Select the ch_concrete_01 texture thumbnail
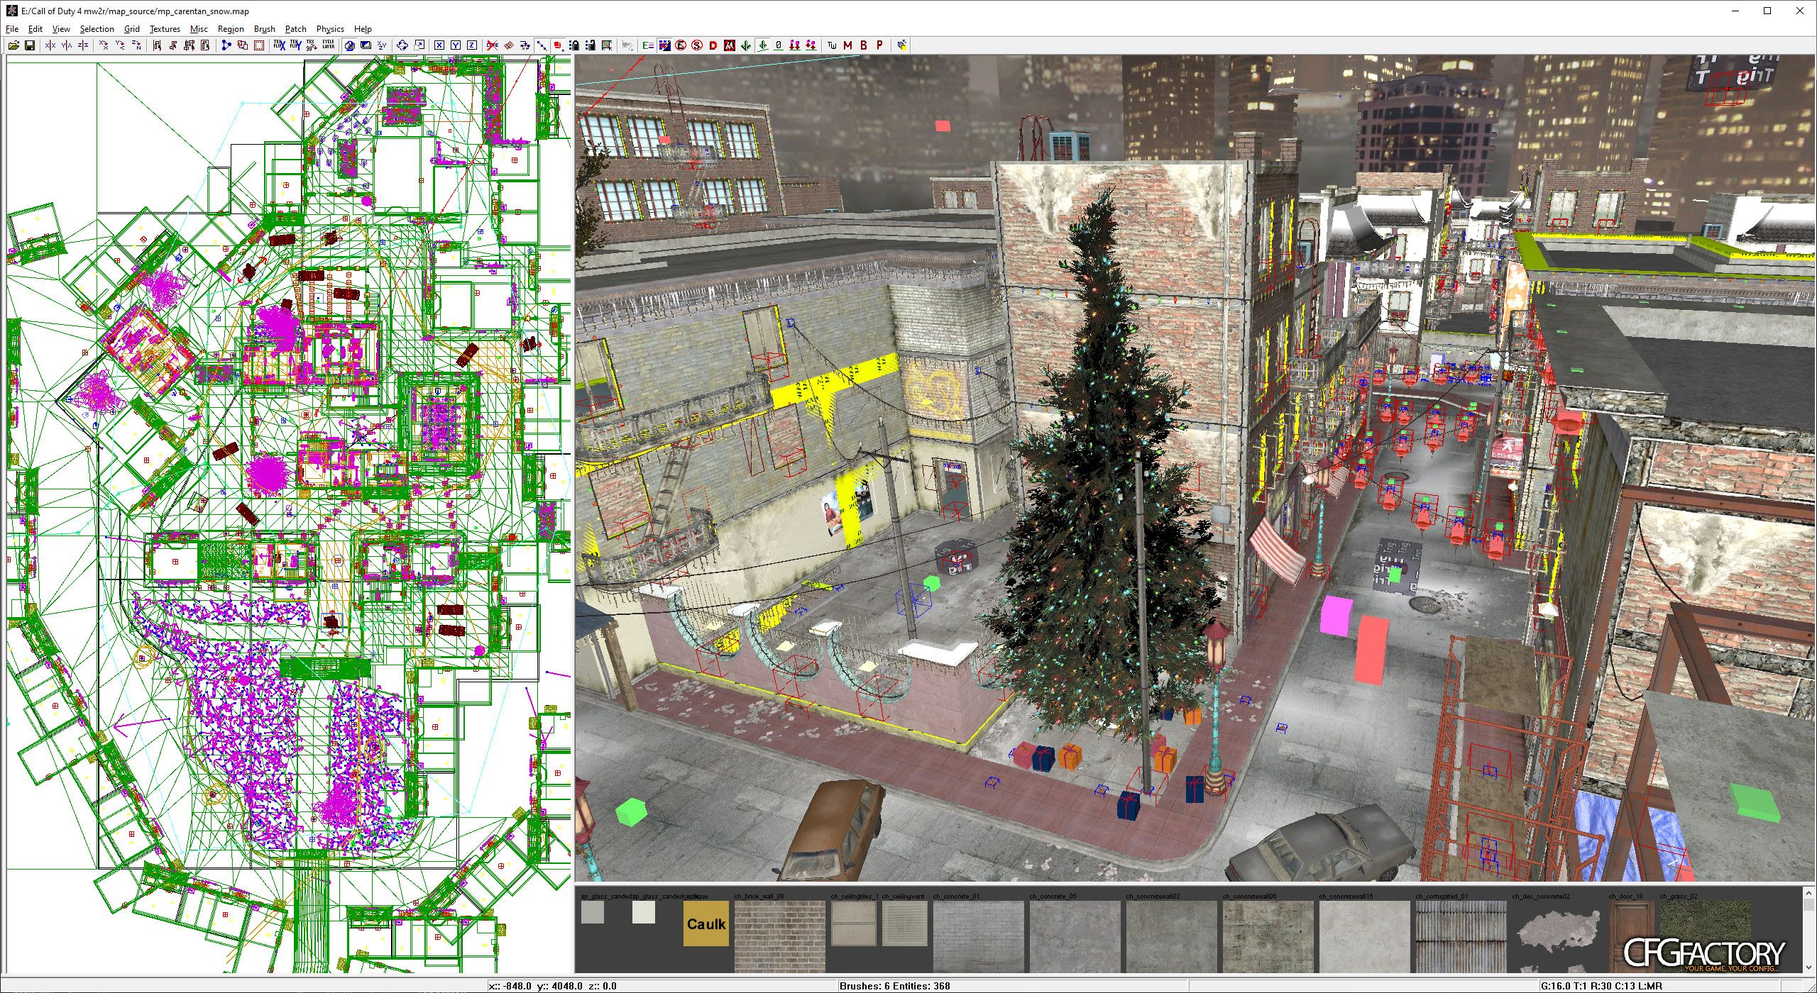This screenshot has width=1817, height=993. click(x=979, y=936)
